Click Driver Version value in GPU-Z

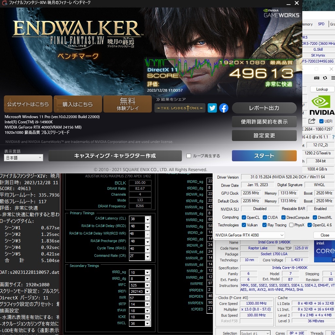pos(288,177)
